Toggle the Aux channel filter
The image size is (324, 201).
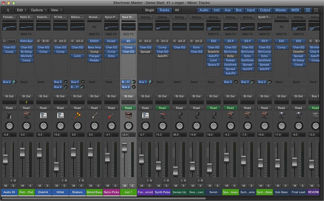pyautogui.click(x=227, y=10)
